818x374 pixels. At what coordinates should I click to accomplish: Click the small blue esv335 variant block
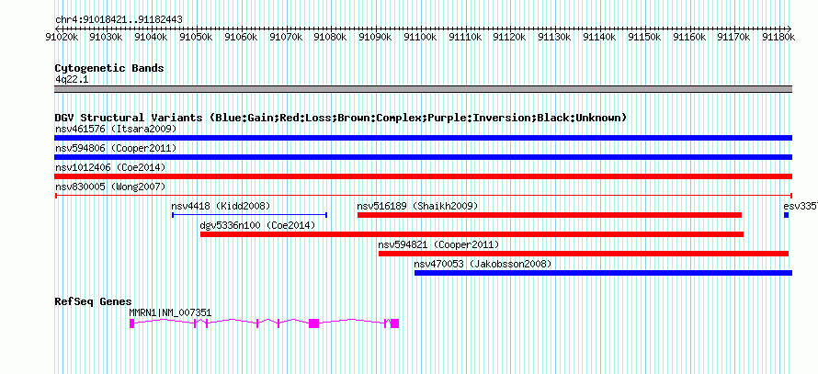point(786,215)
